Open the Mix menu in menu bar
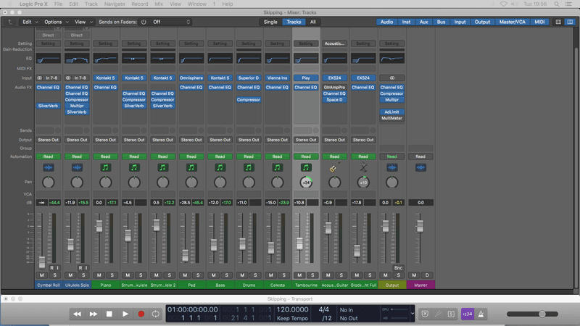This screenshot has height=326, width=580. point(159,4)
